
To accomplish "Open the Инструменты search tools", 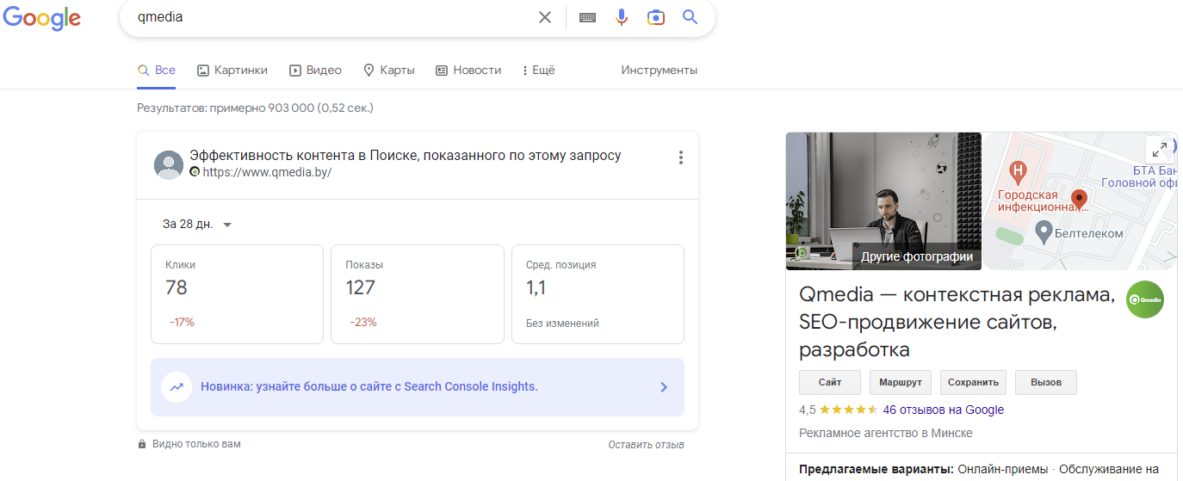I will [x=660, y=71].
